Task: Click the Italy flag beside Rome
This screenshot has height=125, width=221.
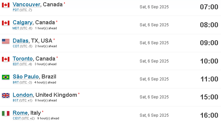Action: pyautogui.click(x=6, y=113)
